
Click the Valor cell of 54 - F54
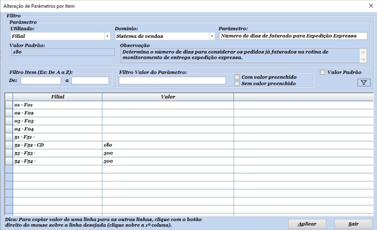pyautogui.click(x=168, y=161)
